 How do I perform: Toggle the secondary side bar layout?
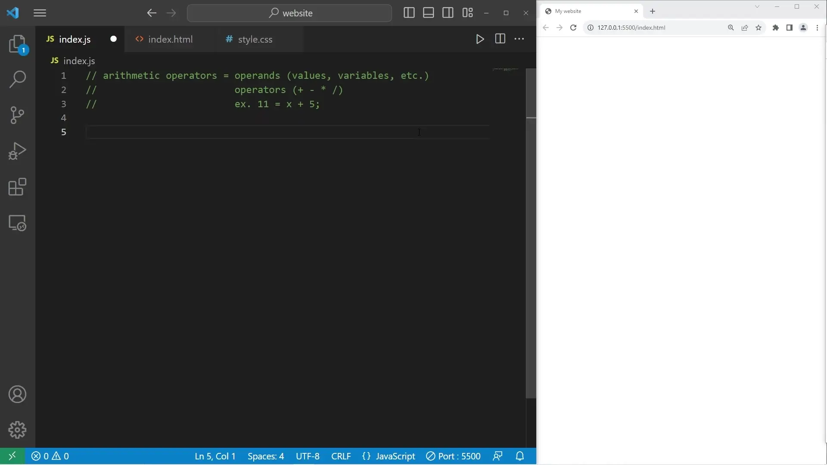click(x=448, y=13)
